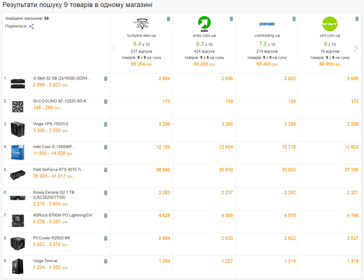View 214 відгуків for comtrading
This screenshot has height=280, width=364.
(x=267, y=51)
